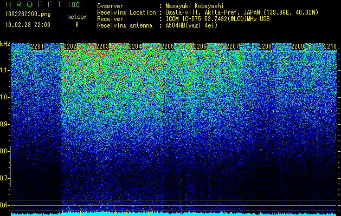The width and height of the screenshot is (341, 216).
Task: Click the 2205 time marker
Action: (168, 46)
